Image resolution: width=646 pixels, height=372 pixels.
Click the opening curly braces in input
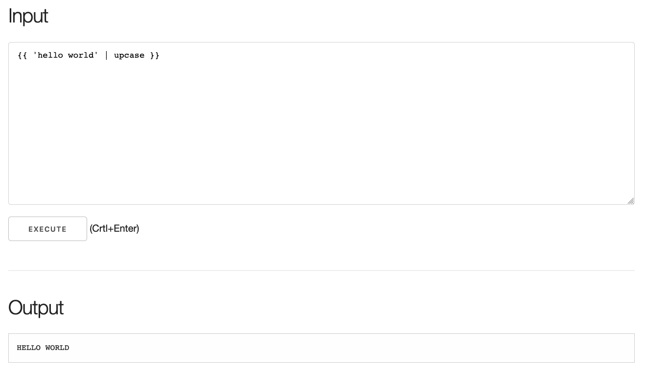pyautogui.click(x=22, y=55)
